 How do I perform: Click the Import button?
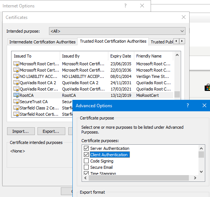tap(21, 131)
